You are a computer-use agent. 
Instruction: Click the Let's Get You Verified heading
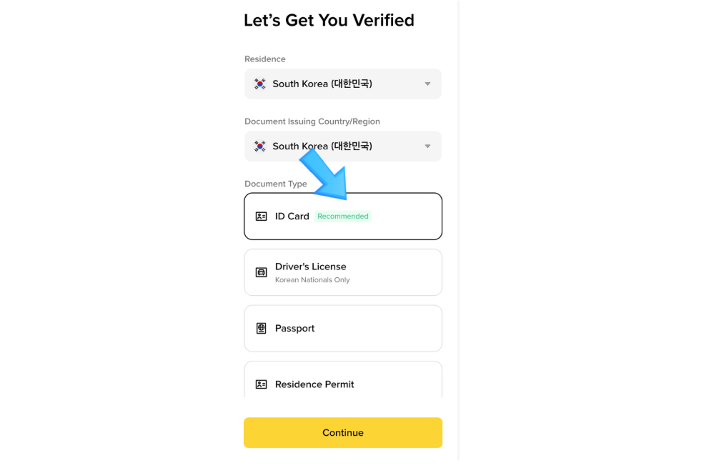(x=329, y=21)
